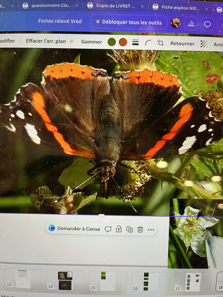Open the user profile avatar
Image resolution: width=223 pixels, height=297 pixels.
pos(175,23)
